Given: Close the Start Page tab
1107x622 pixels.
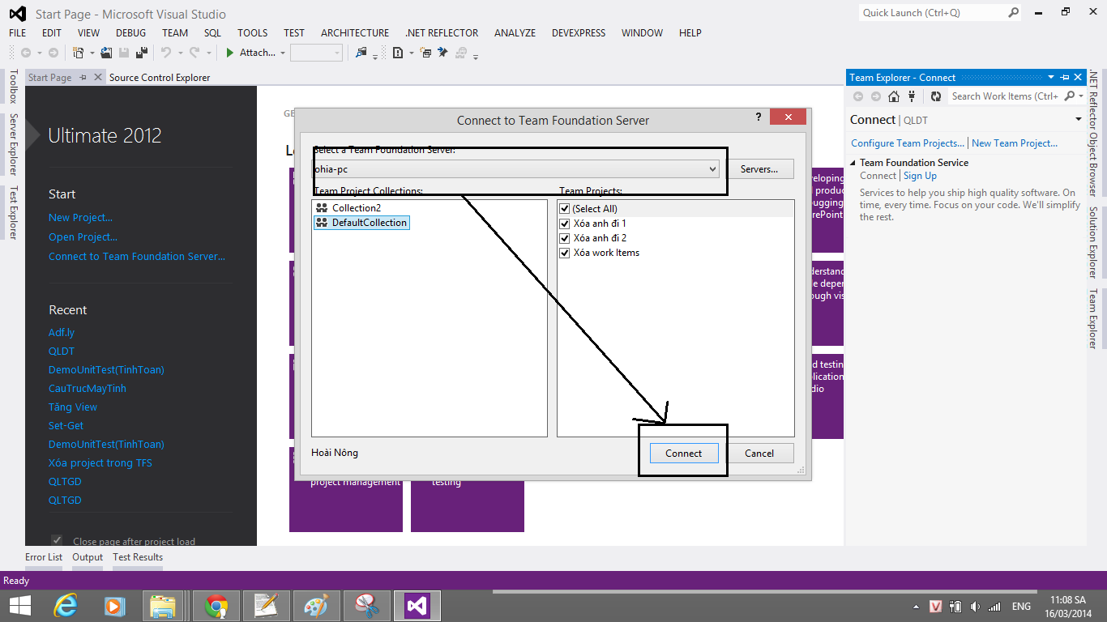Looking at the screenshot, I should [98, 78].
